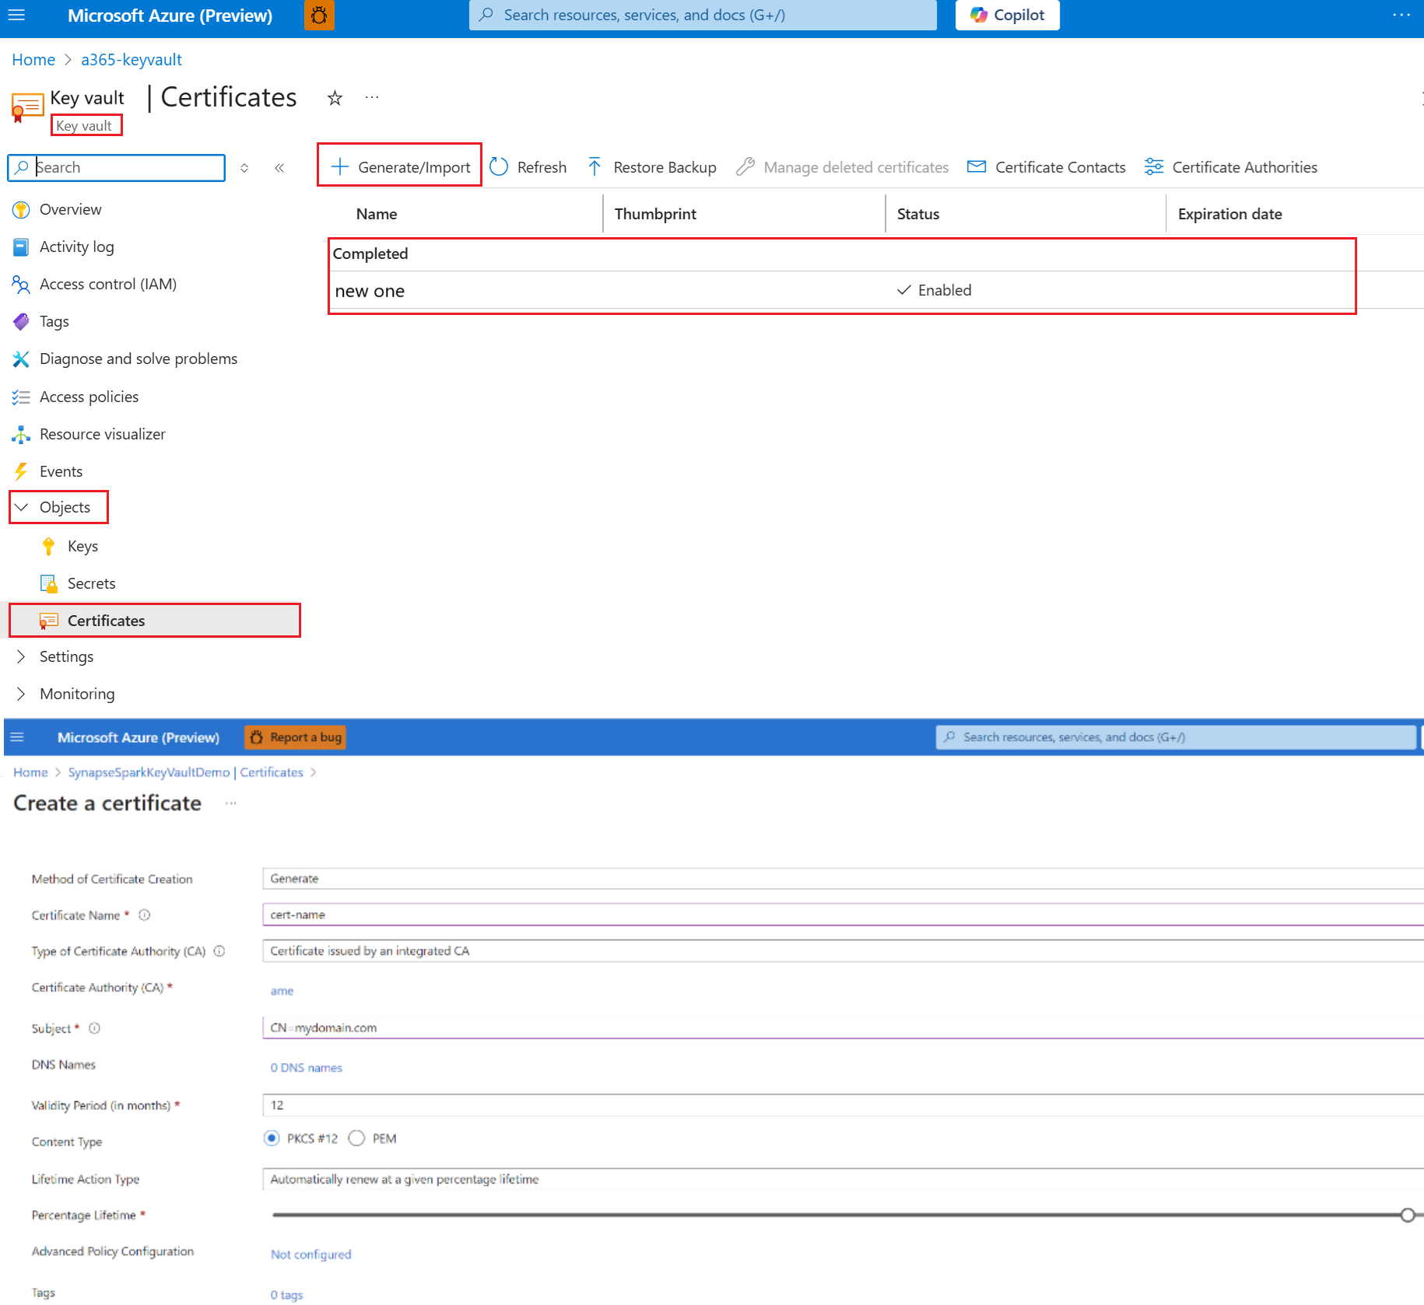Viewport: 1424px width, 1305px height.
Task: Select the PKCS #12 content type
Action: [271, 1138]
